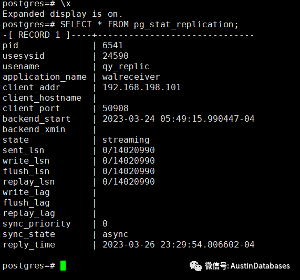Select the replay_lsn value 0/14020990
This screenshot has width=300, height=280.
[x=128, y=182]
